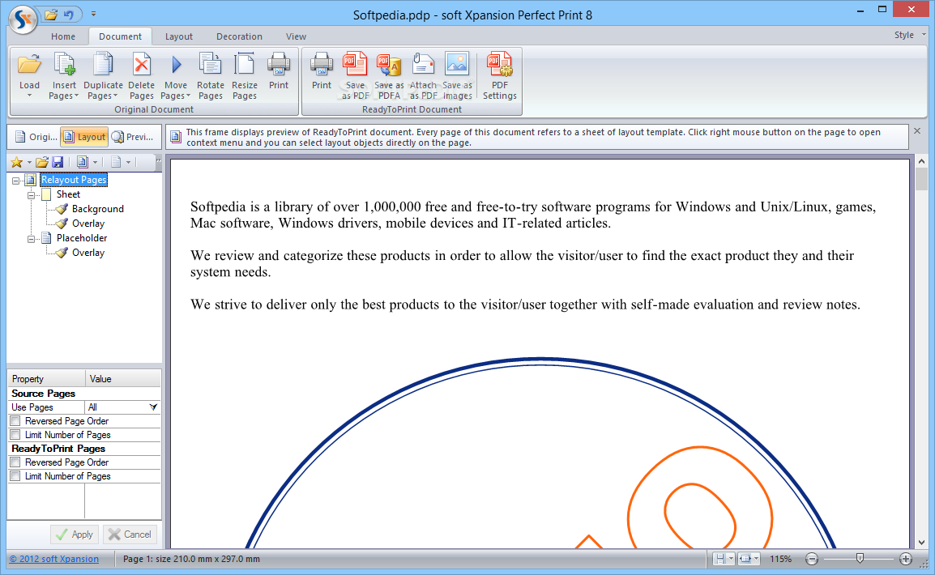Select the Relayout Pages tree item
Image resolution: width=935 pixels, height=575 pixels.
74,180
